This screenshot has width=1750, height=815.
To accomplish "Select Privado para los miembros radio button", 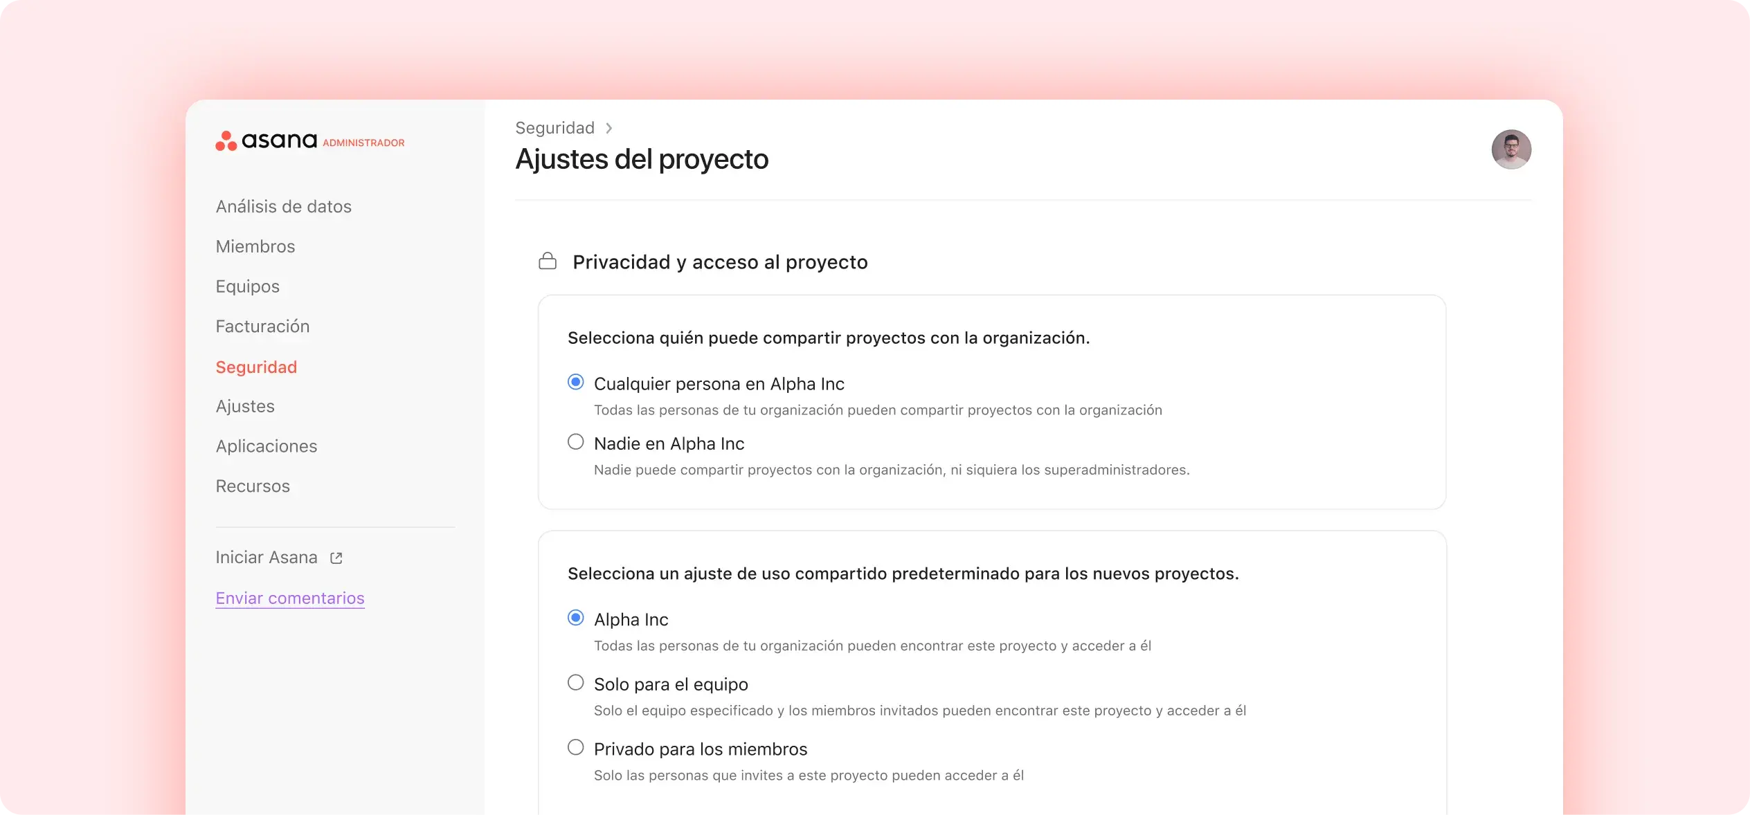I will tap(577, 747).
